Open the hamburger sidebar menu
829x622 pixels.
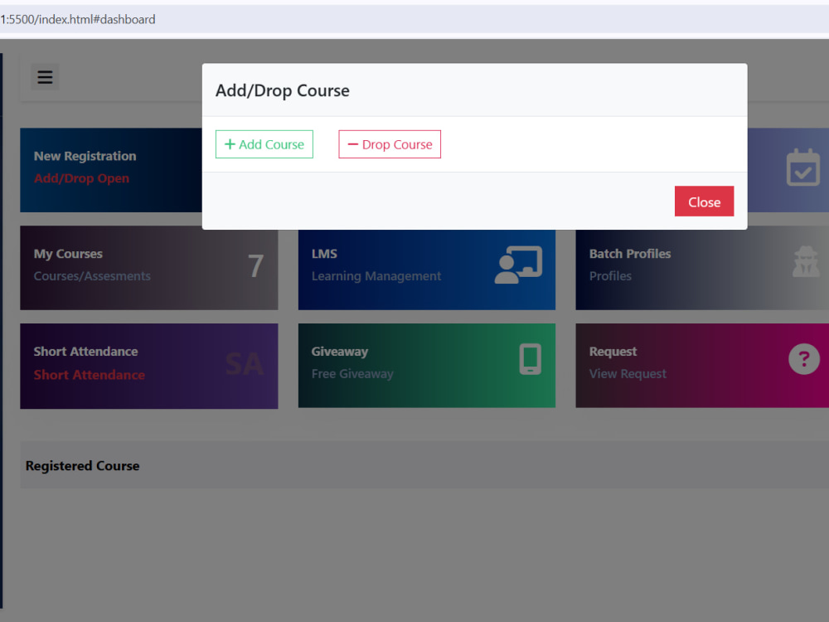[x=45, y=77]
